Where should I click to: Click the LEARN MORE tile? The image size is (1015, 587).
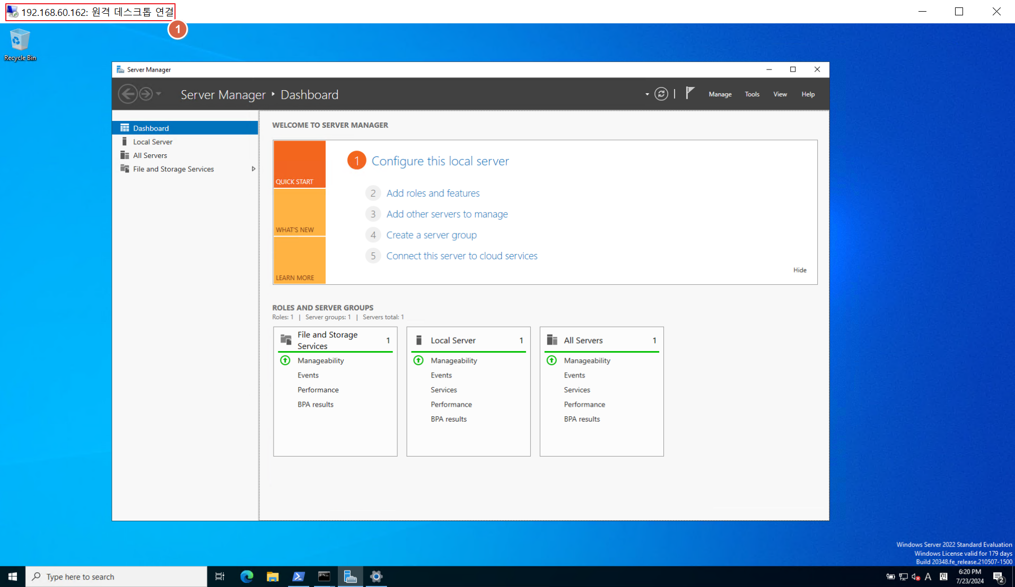click(300, 260)
